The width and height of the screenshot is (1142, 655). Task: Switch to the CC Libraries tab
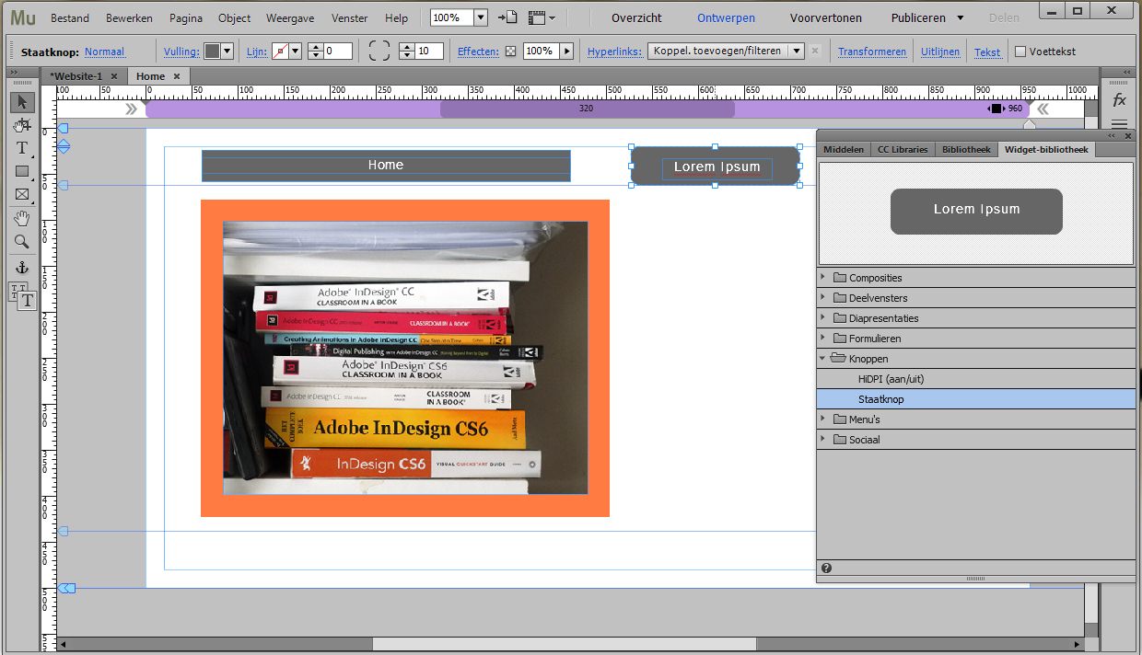(x=903, y=149)
